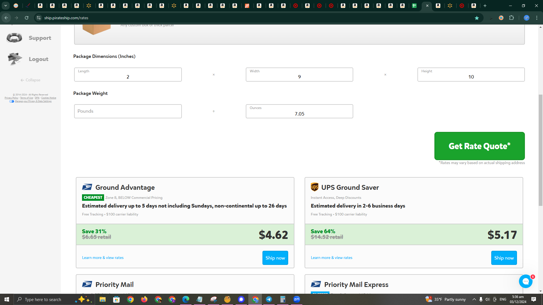
Task: Click the Support link text in sidebar
Action: [x=40, y=38]
